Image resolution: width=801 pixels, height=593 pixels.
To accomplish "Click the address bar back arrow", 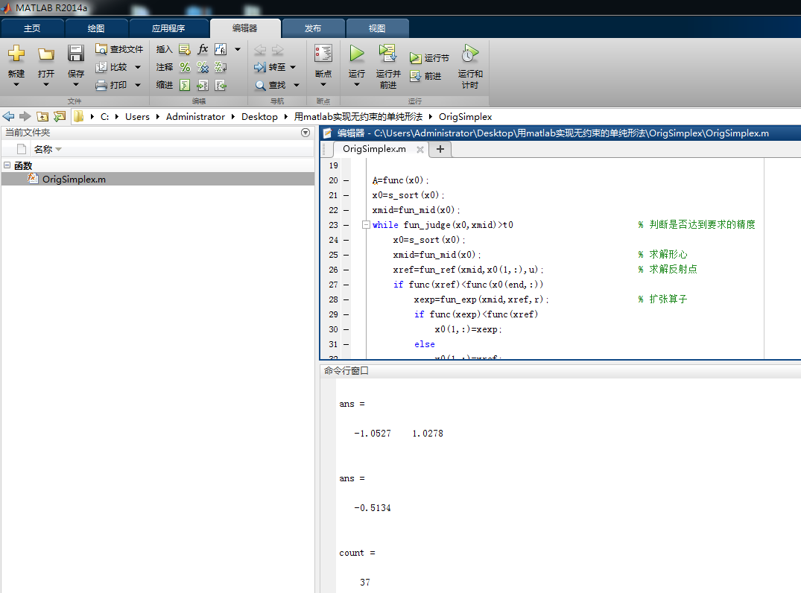I will coord(9,116).
